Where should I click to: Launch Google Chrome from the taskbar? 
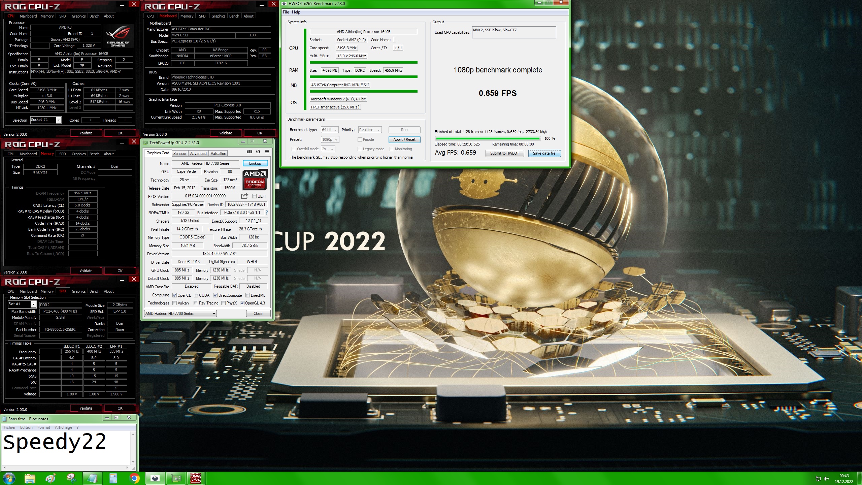tap(134, 478)
